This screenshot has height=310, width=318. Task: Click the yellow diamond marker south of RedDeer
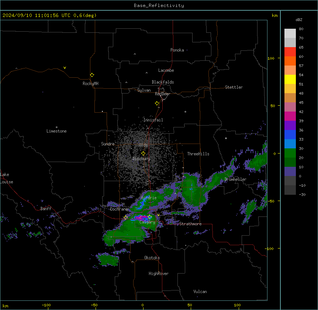coord(157,103)
